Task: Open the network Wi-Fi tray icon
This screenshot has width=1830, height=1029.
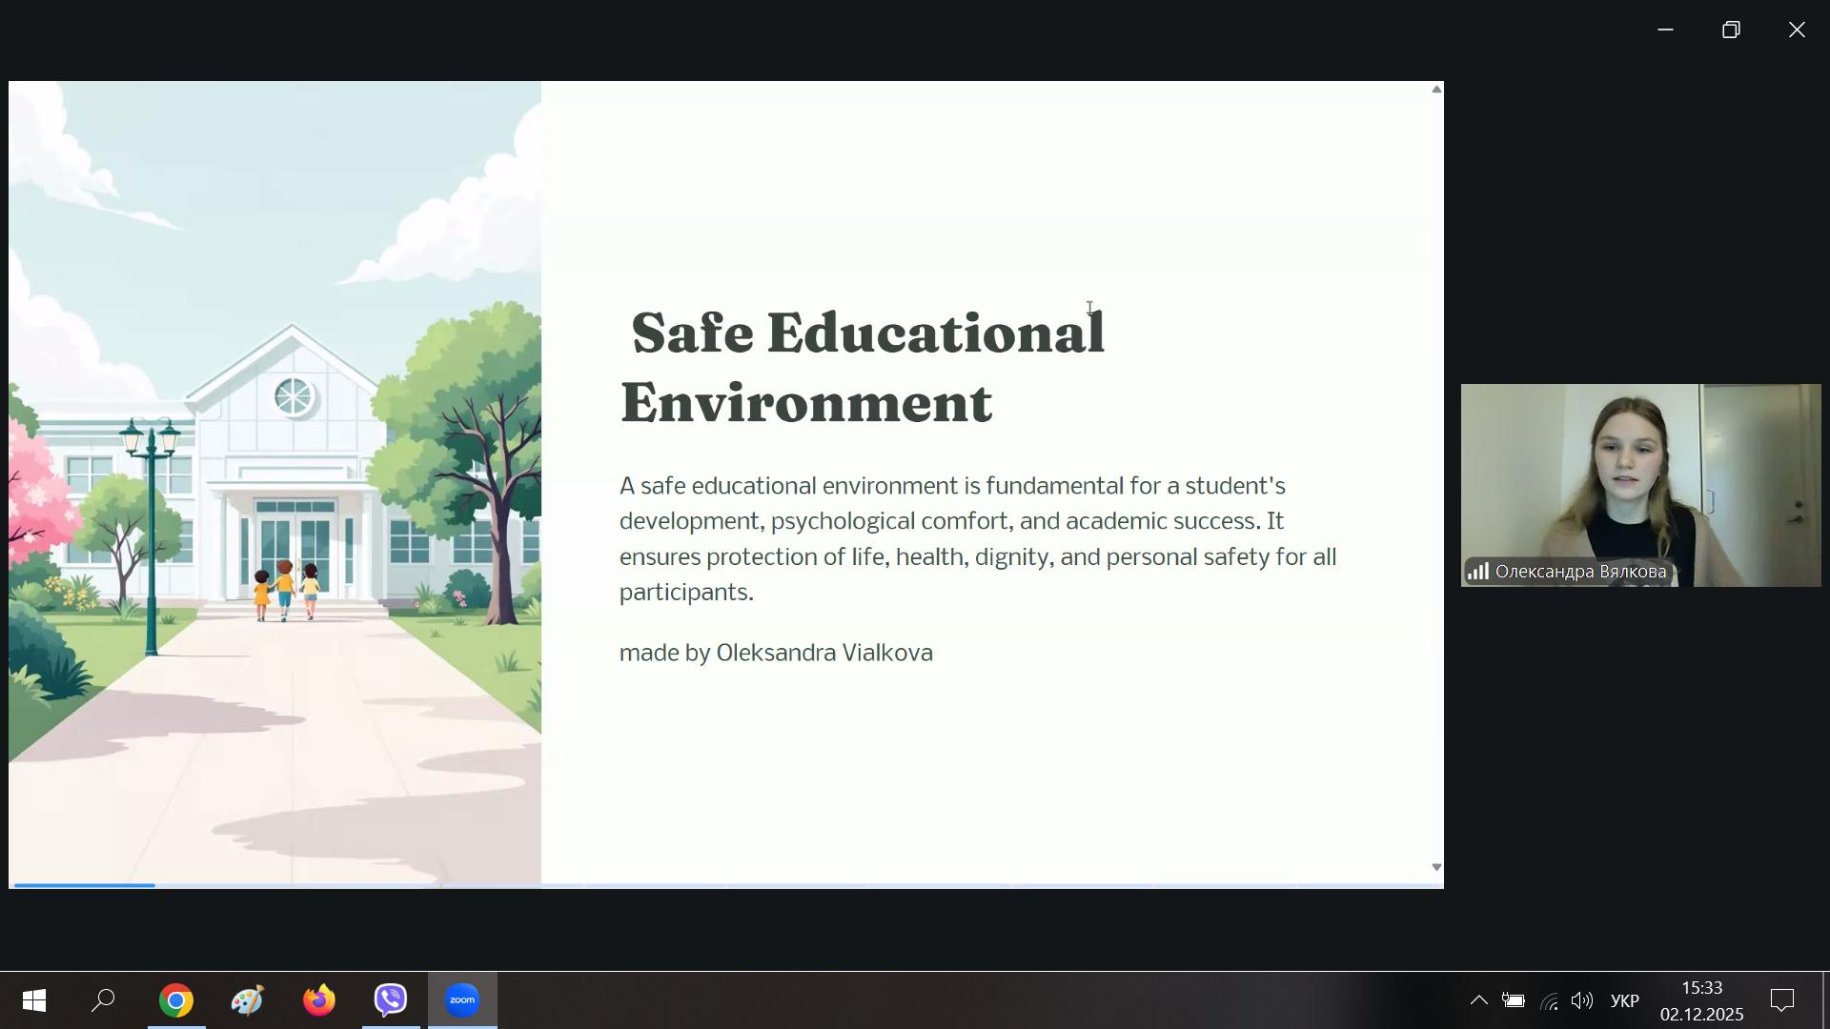Action: pos(1549,1000)
